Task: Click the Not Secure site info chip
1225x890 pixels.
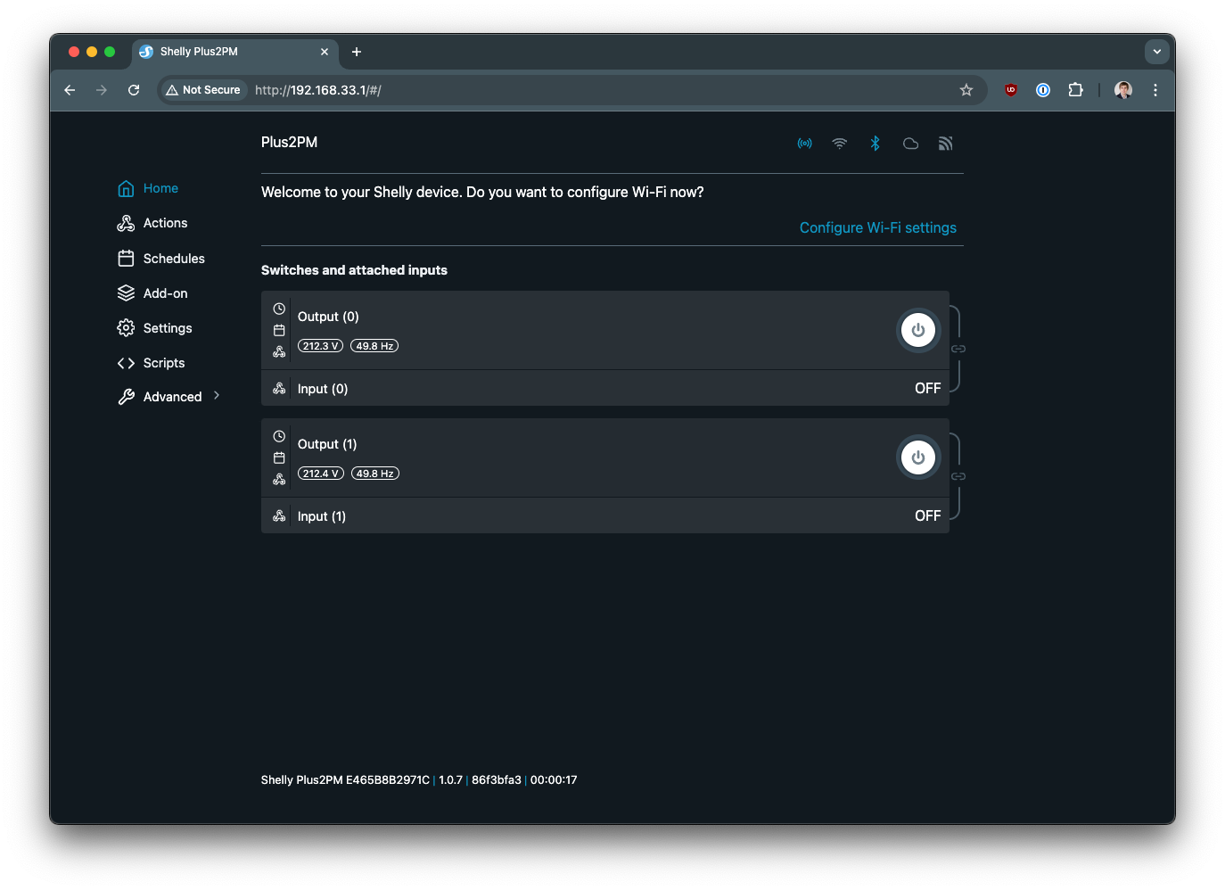Action: coord(203,90)
